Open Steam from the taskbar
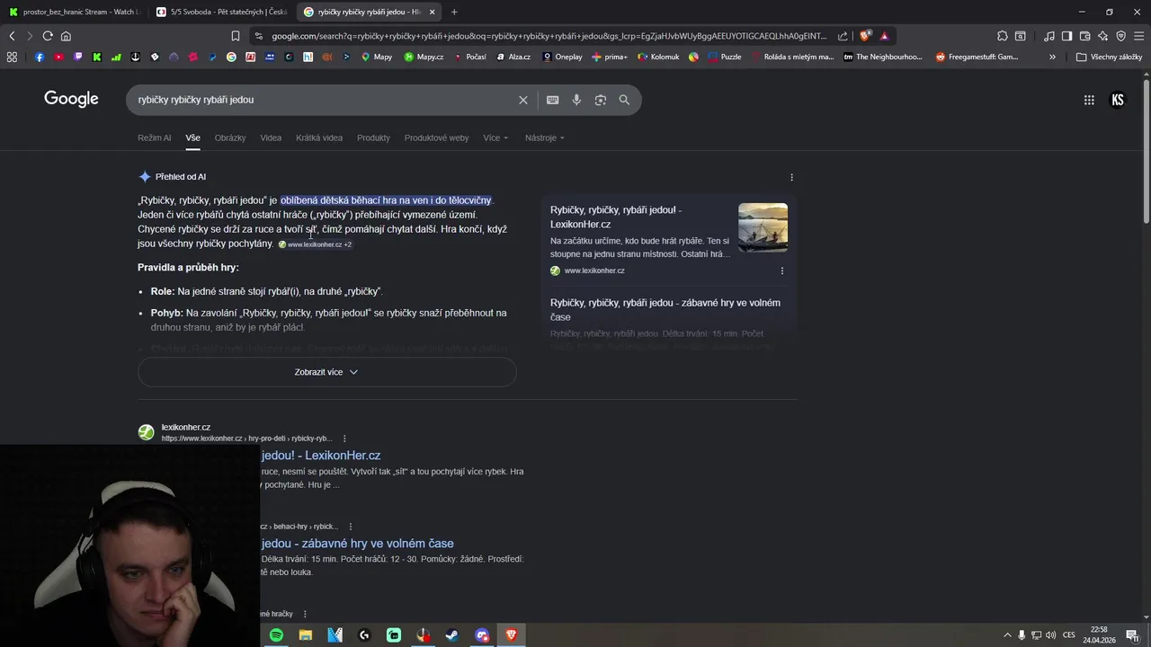Viewport: 1151px width, 647px height. tap(452, 635)
